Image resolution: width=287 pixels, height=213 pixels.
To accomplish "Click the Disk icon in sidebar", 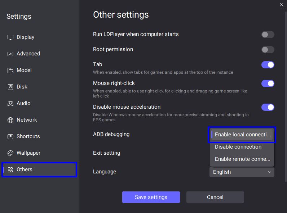I will (10, 87).
